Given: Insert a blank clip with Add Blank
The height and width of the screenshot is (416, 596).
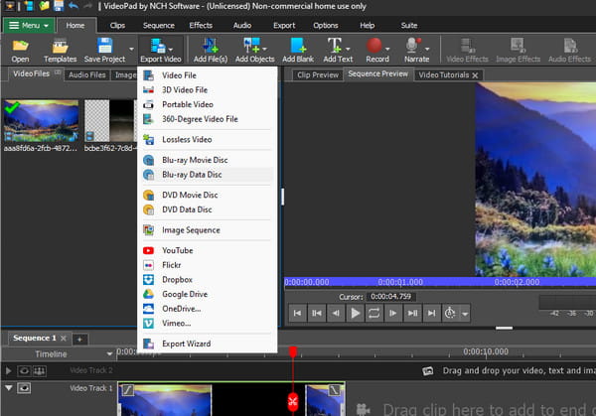Looking at the screenshot, I should (298, 51).
